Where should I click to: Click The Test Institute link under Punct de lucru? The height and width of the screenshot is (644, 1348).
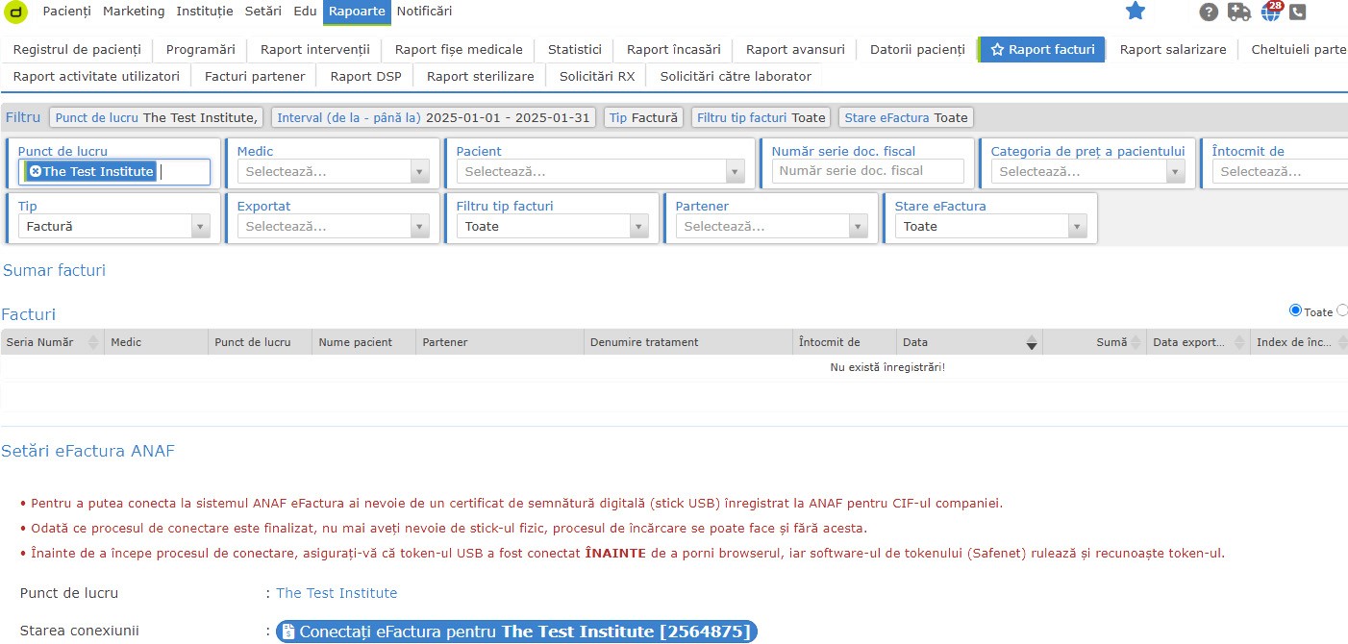pos(337,593)
